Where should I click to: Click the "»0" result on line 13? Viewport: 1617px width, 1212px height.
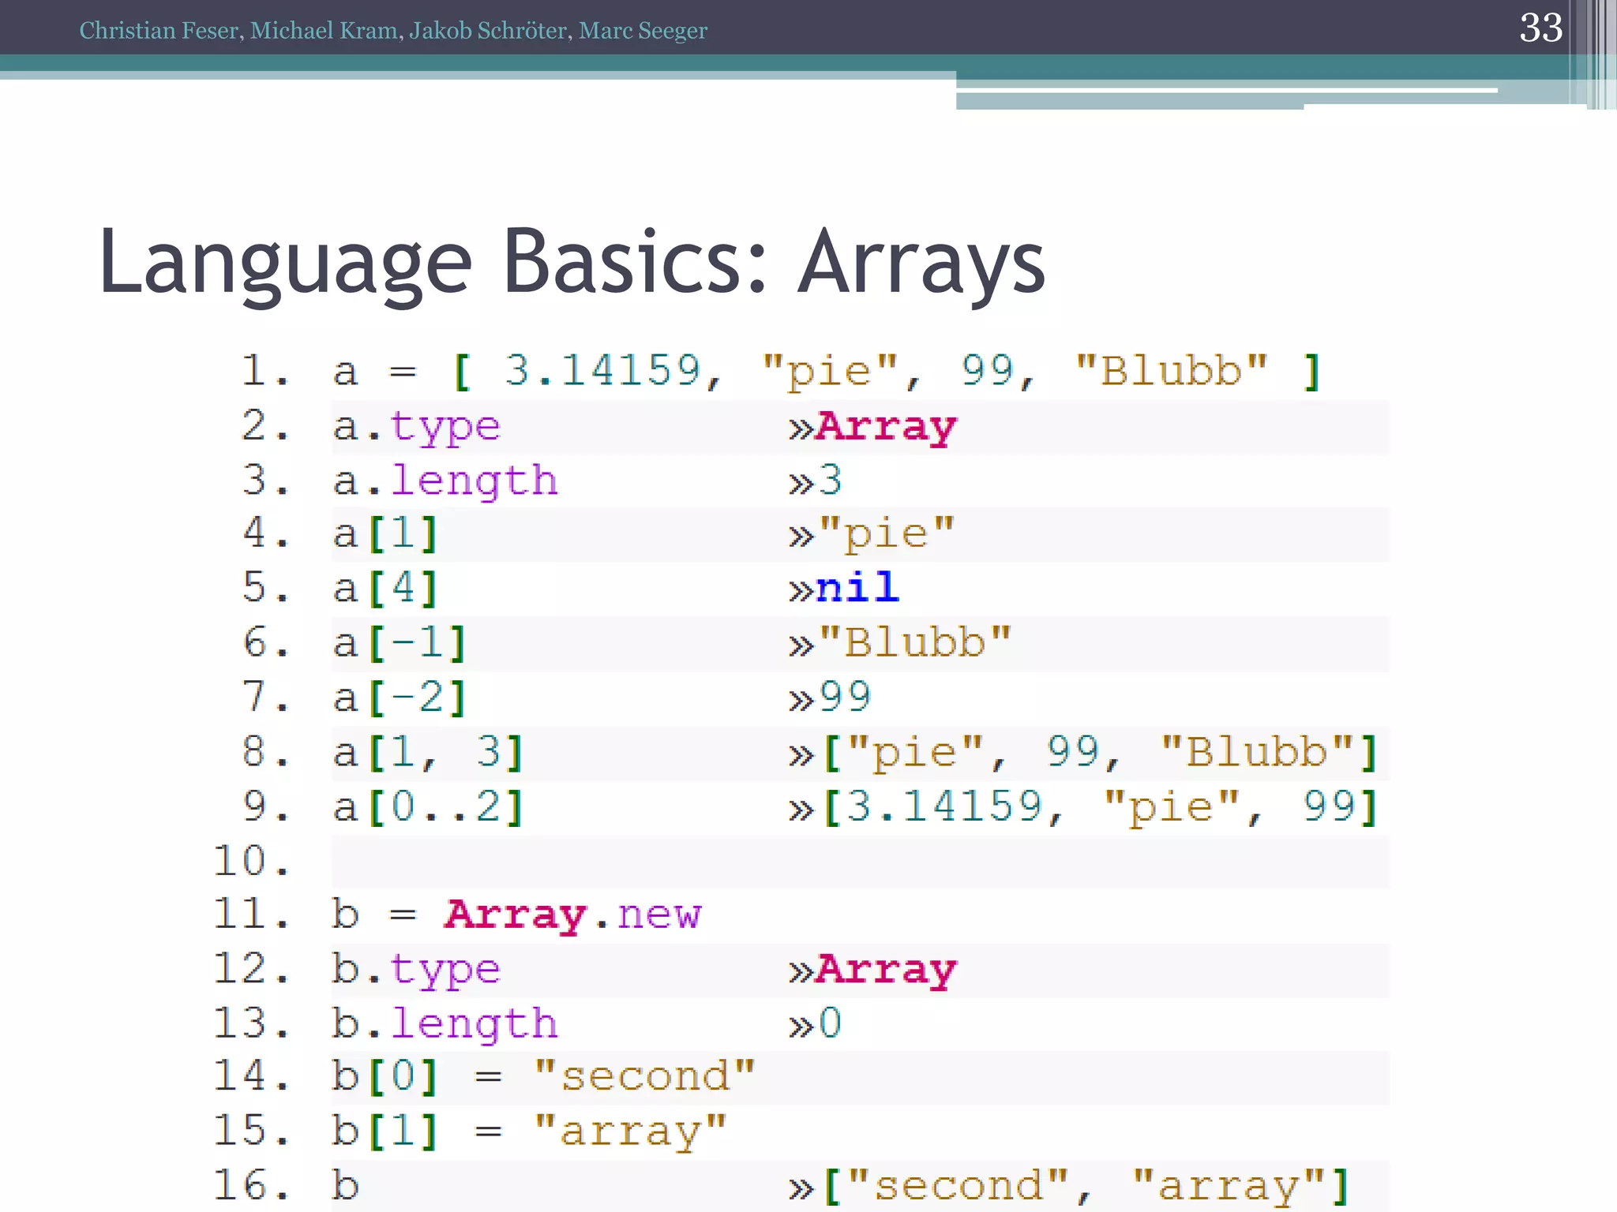815,1023
